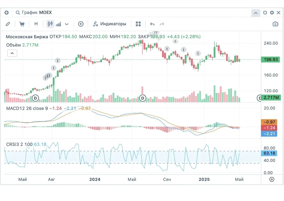Click the current price label 198.93
Viewport: 284px width, 201px height.
[270, 59]
